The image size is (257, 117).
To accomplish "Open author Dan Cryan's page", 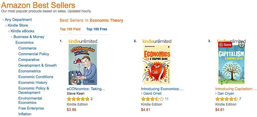I will (226, 94).
